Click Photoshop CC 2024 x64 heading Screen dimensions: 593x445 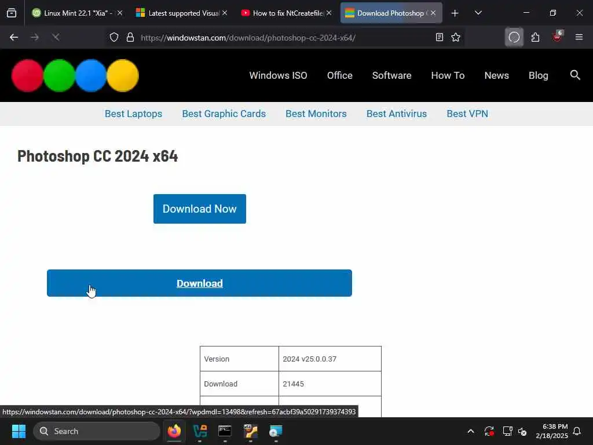pyautogui.click(x=97, y=156)
